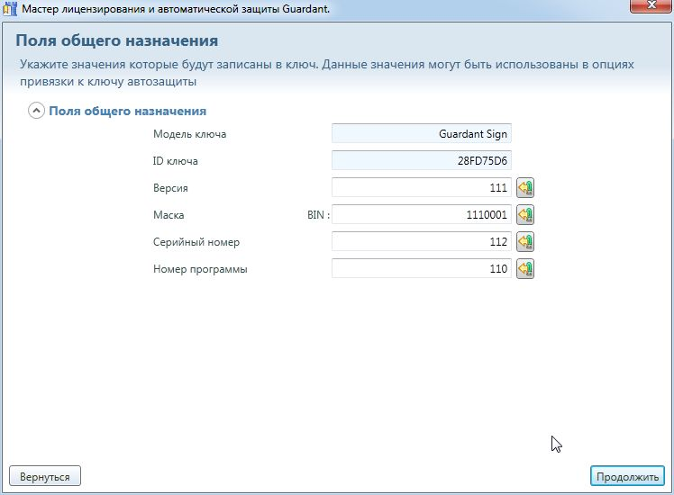Image resolution: width=674 pixels, height=495 pixels.
Task: Click the Модель ключа field showing Guardant Sign
Action: pyautogui.click(x=422, y=134)
